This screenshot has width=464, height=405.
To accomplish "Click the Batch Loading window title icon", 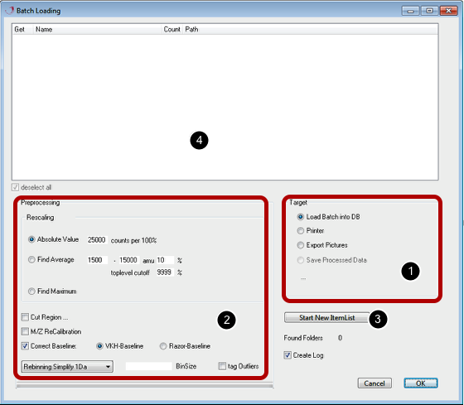I will click(9, 11).
